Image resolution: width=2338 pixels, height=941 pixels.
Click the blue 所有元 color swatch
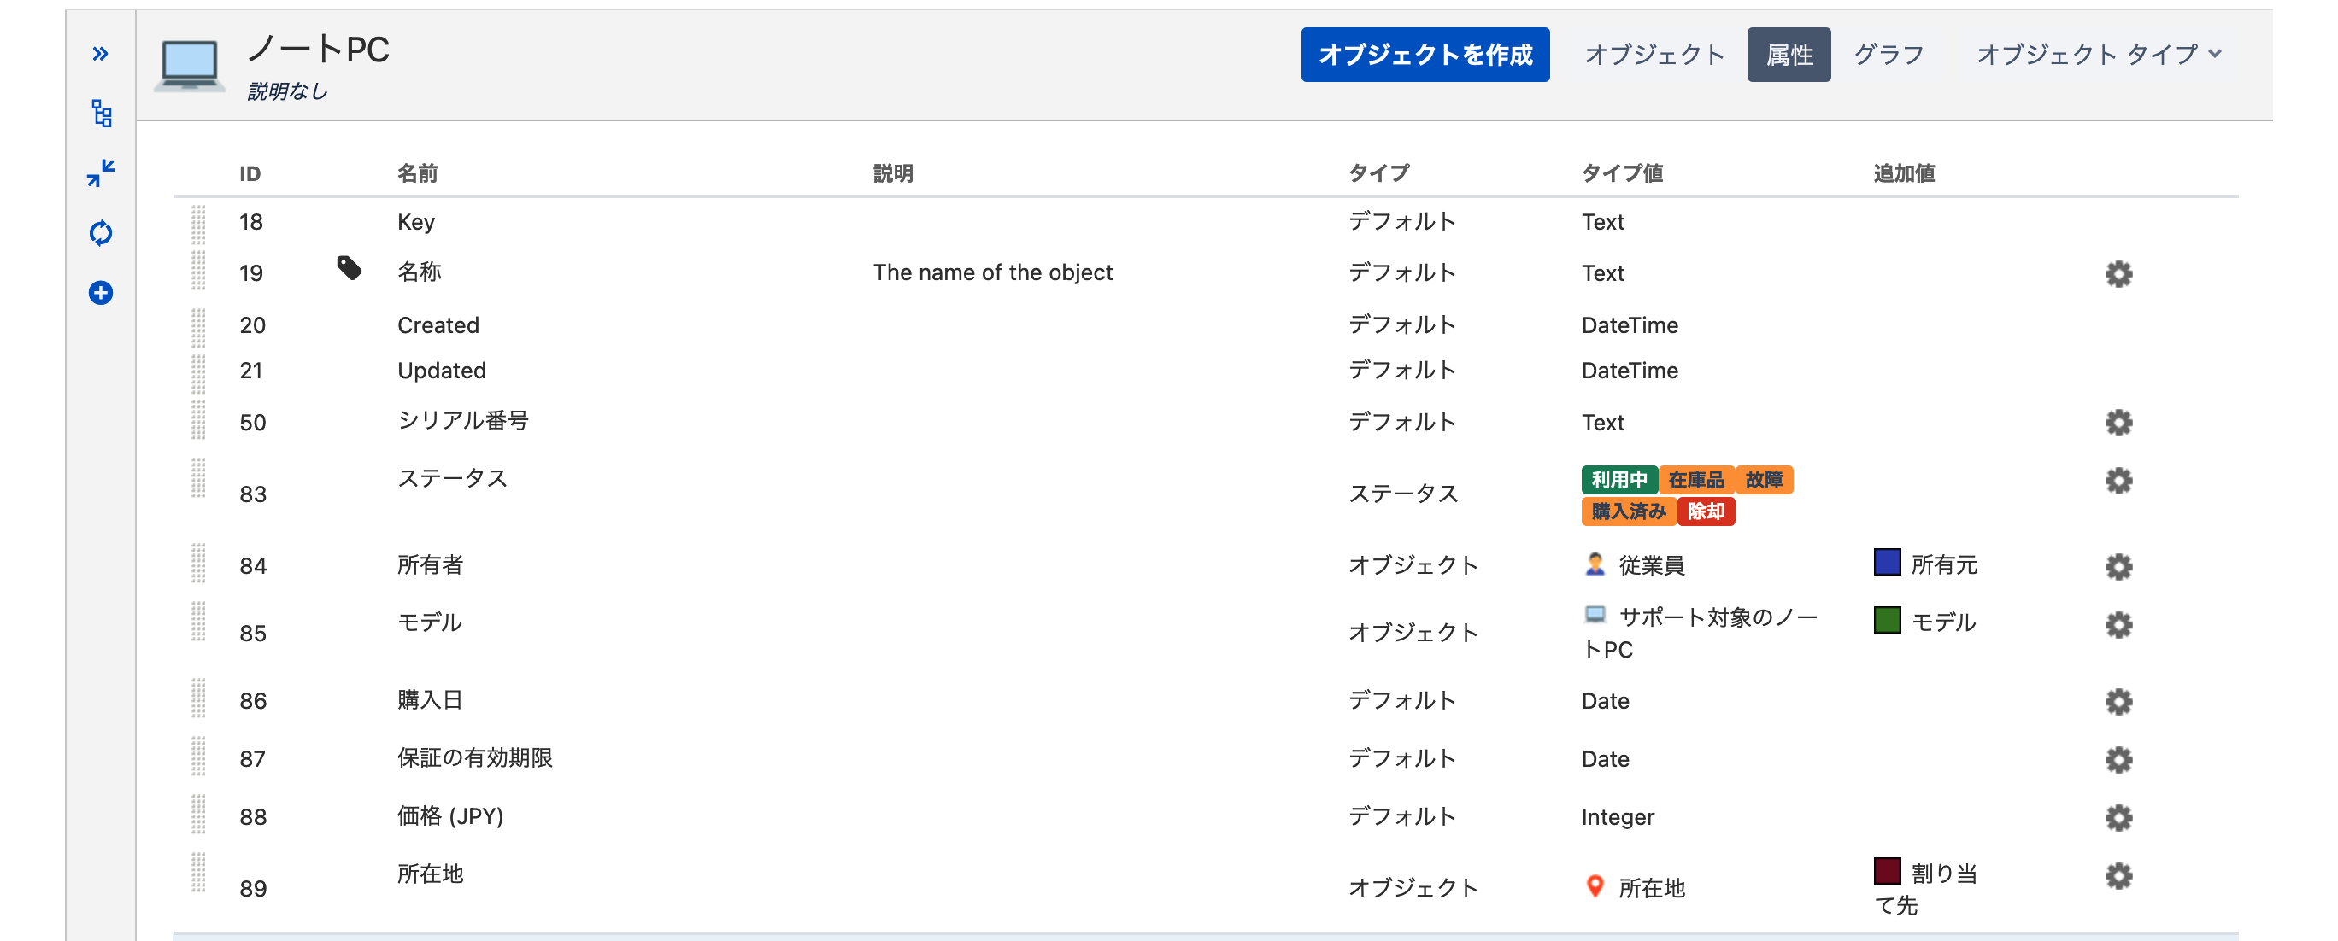1887,562
